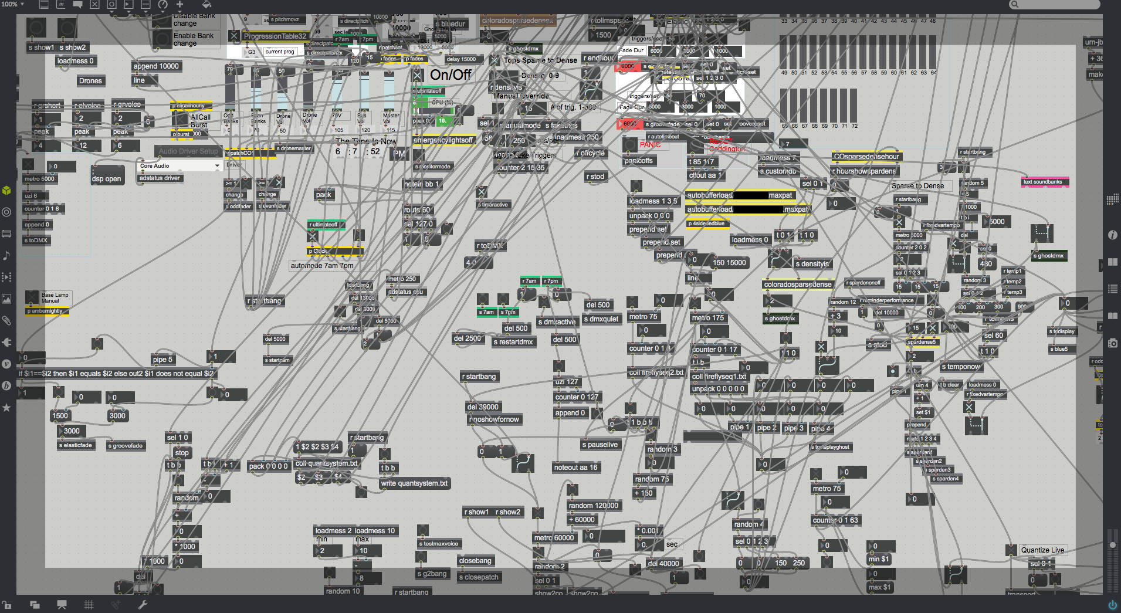This screenshot has height=613, width=1121.
Task: Click the Audio Driver Setup label
Action: pos(188,151)
